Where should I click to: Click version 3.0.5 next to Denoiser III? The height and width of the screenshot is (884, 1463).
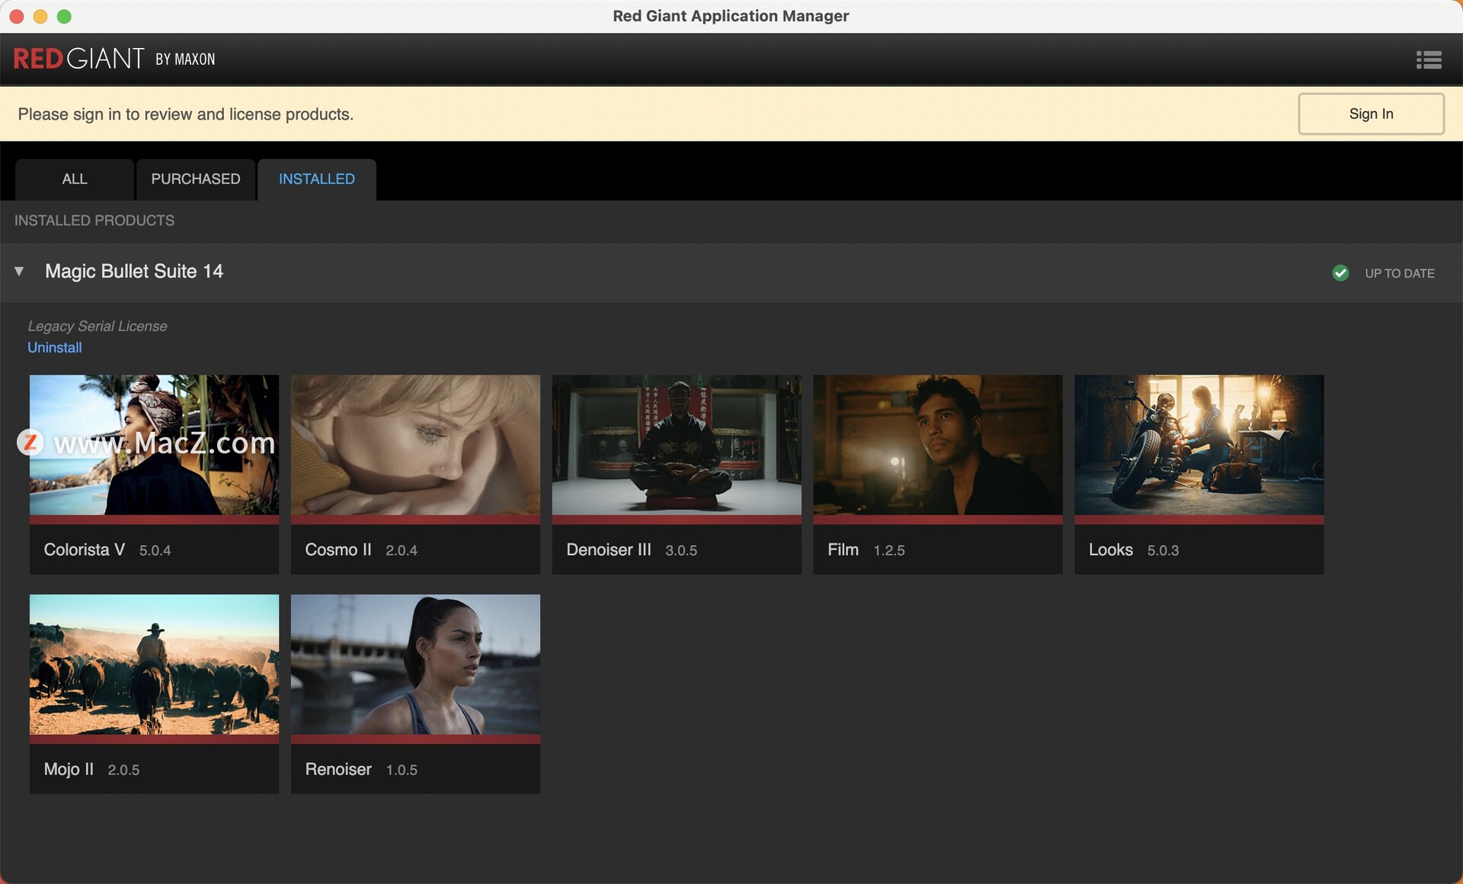(x=681, y=551)
